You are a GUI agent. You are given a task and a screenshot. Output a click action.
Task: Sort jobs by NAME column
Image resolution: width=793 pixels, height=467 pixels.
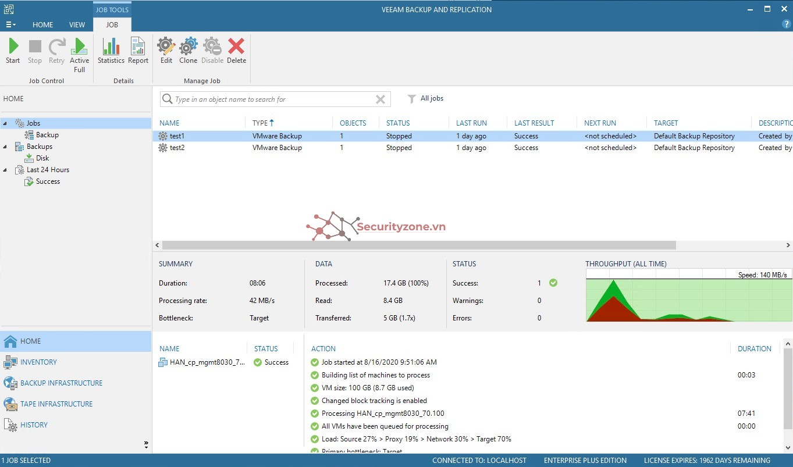point(169,123)
